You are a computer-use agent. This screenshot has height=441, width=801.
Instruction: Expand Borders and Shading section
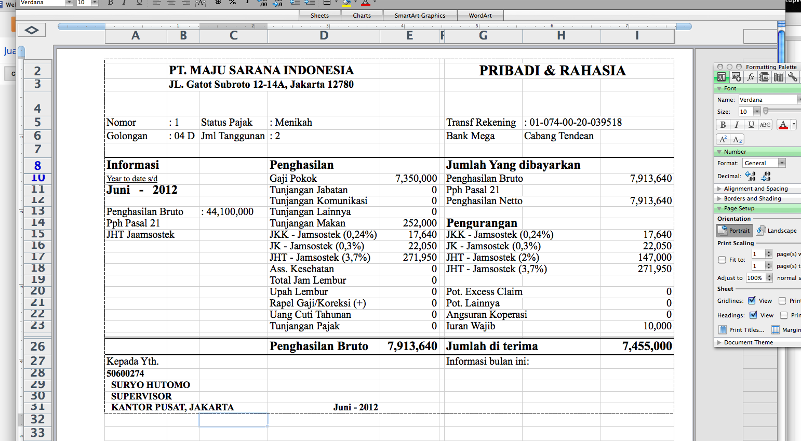[x=719, y=198]
